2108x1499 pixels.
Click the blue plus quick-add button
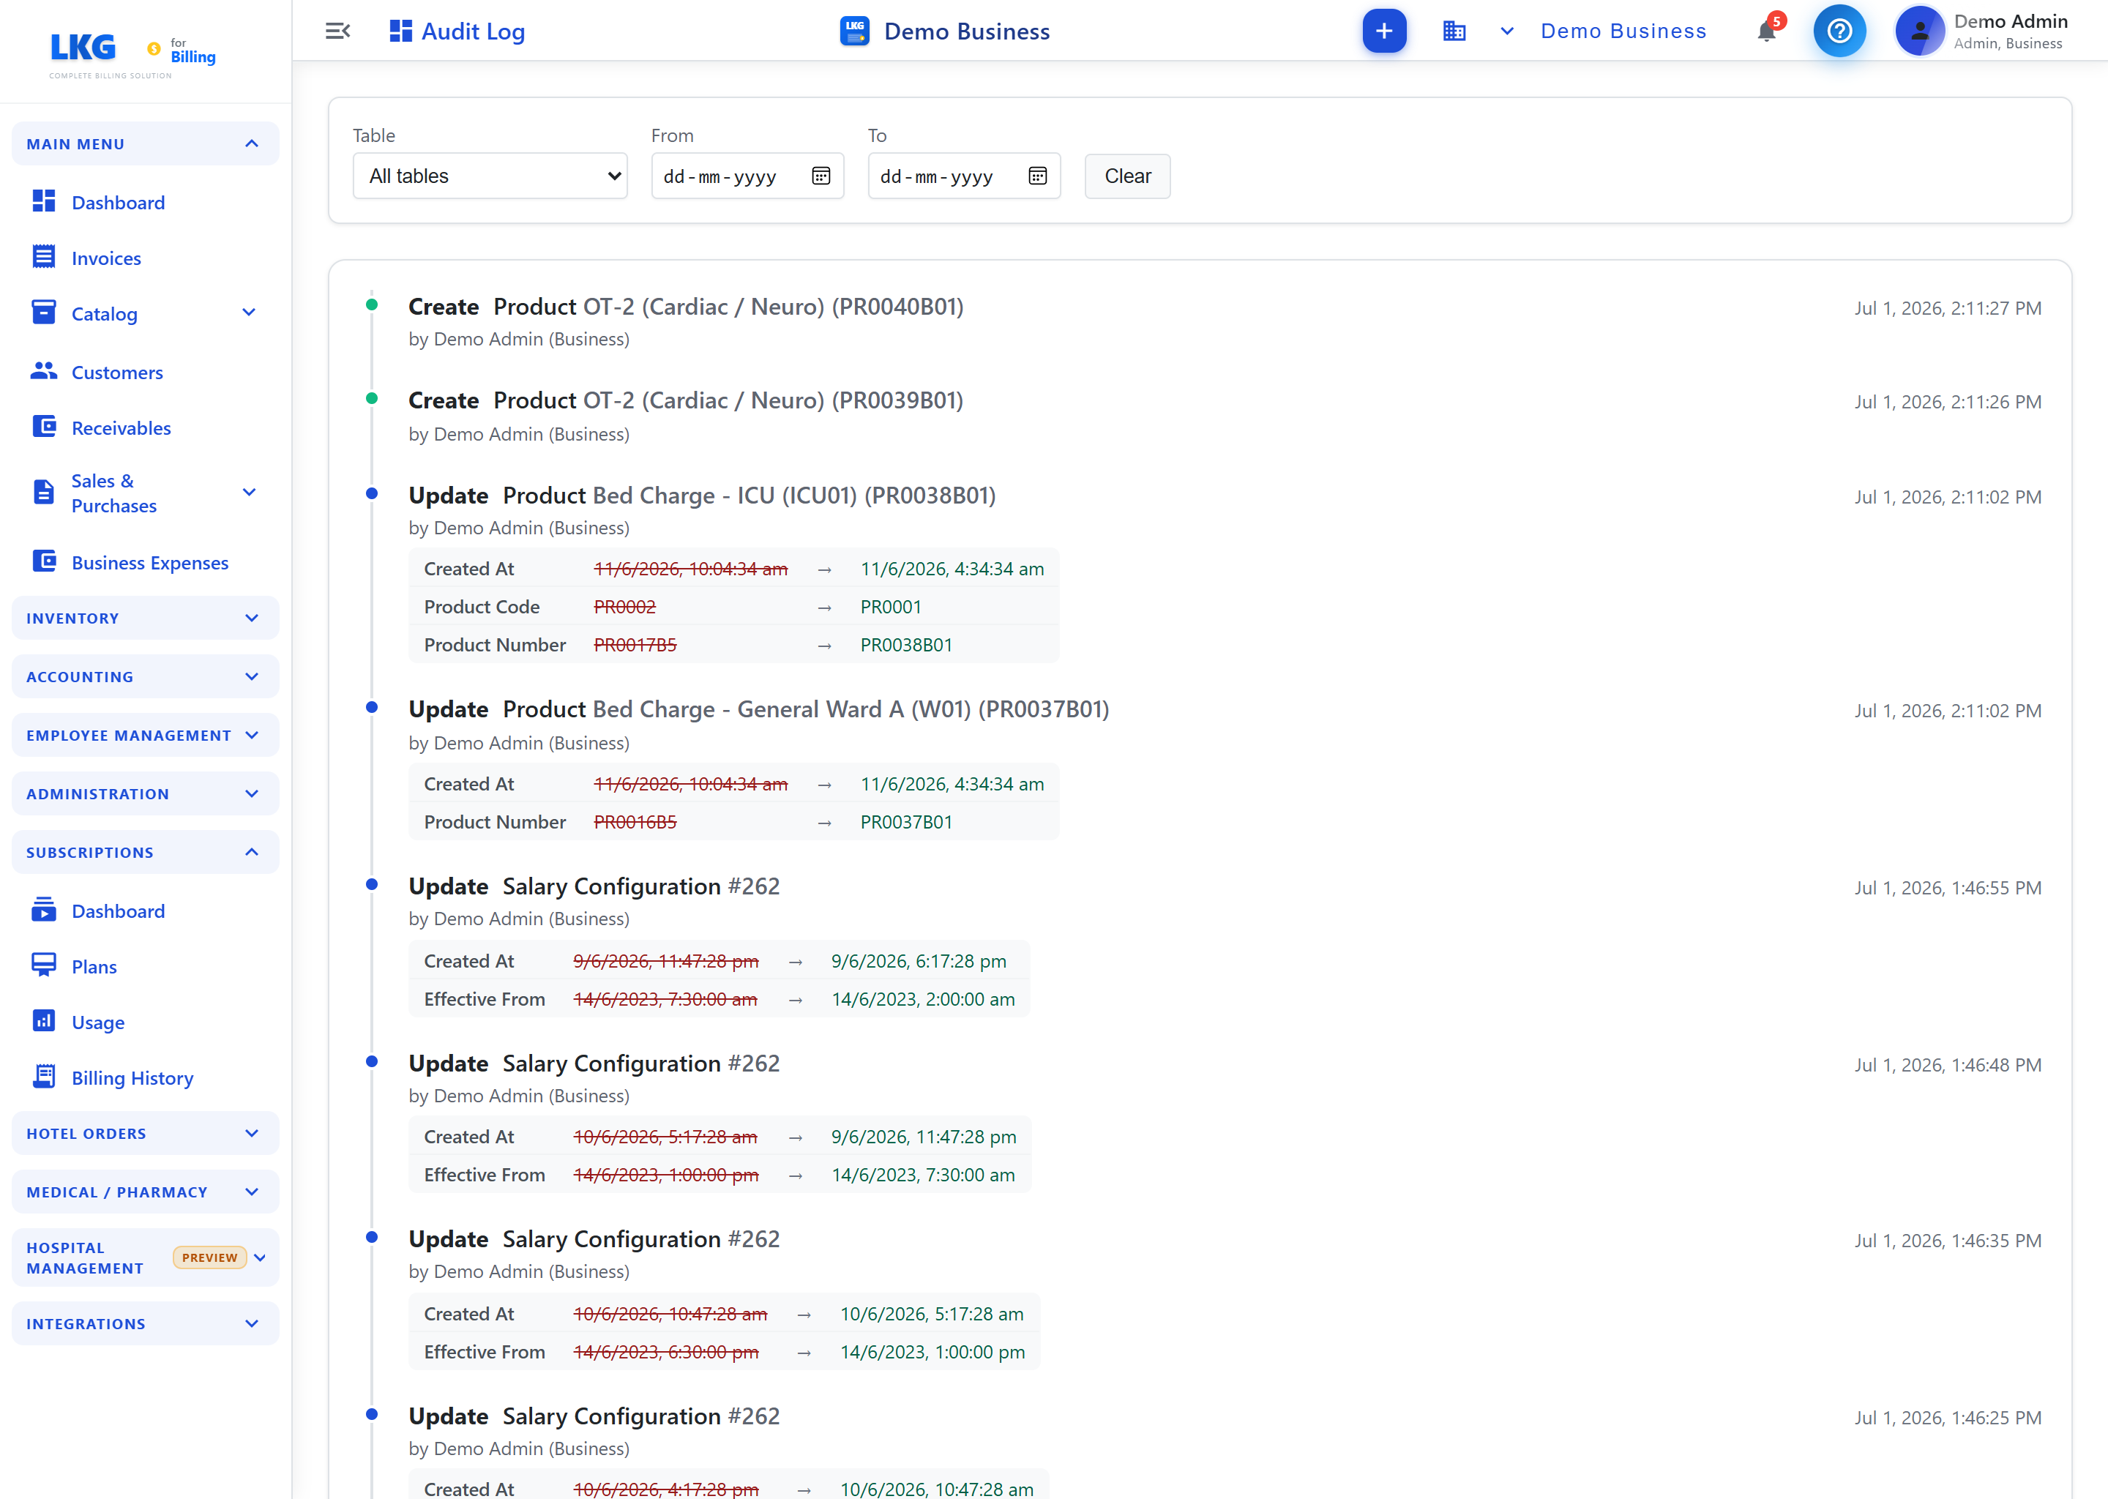click(1383, 31)
